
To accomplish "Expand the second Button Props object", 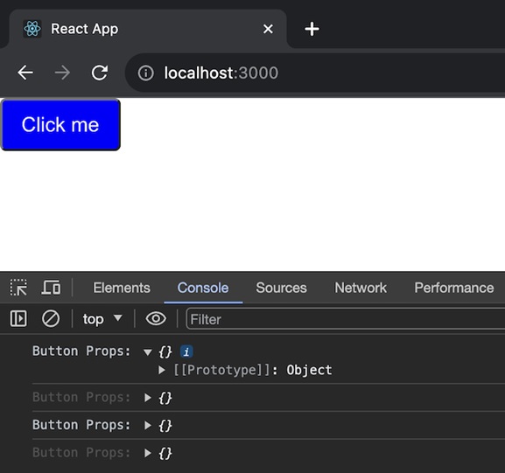I will (x=148, y=398).
